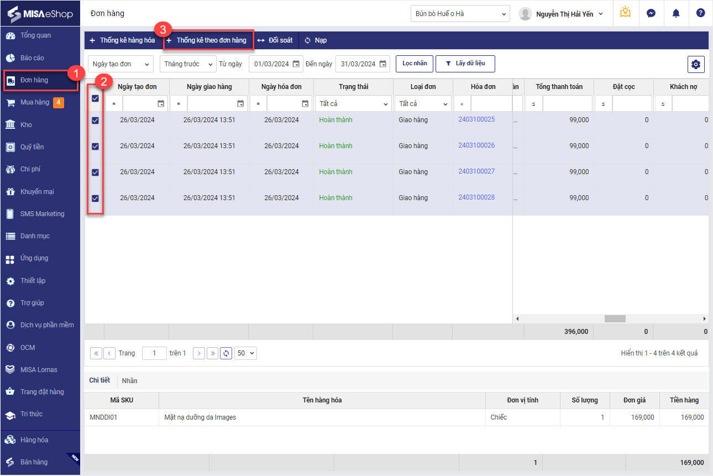Click the horizontal scrollbar thumb of the table
The width and height of the screenshot is (713, 476).
click(615, 319)
